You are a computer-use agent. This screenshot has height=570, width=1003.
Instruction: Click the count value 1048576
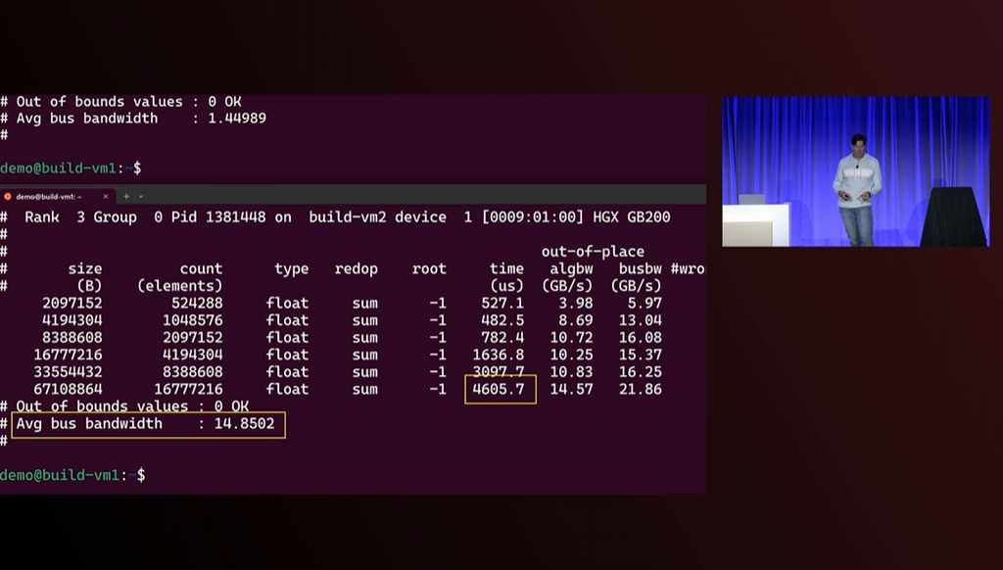point(193,320)
